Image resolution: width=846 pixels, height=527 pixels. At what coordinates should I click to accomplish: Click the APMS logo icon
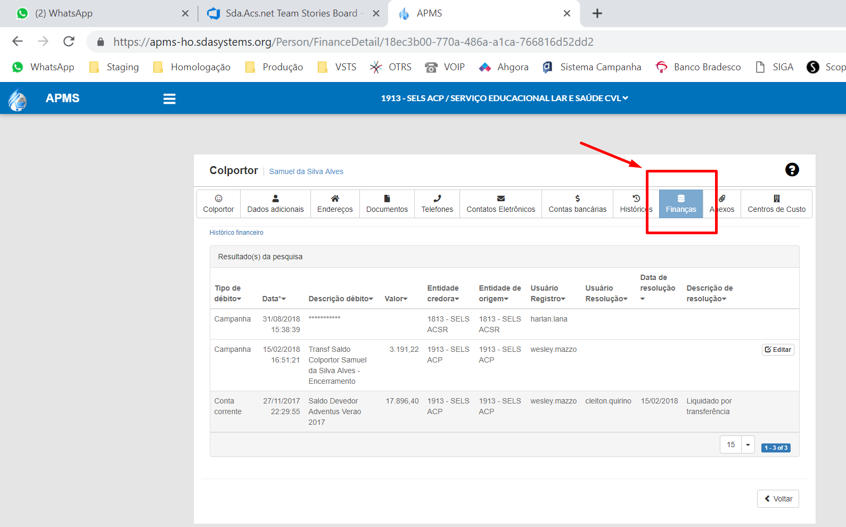click(18, 99)
